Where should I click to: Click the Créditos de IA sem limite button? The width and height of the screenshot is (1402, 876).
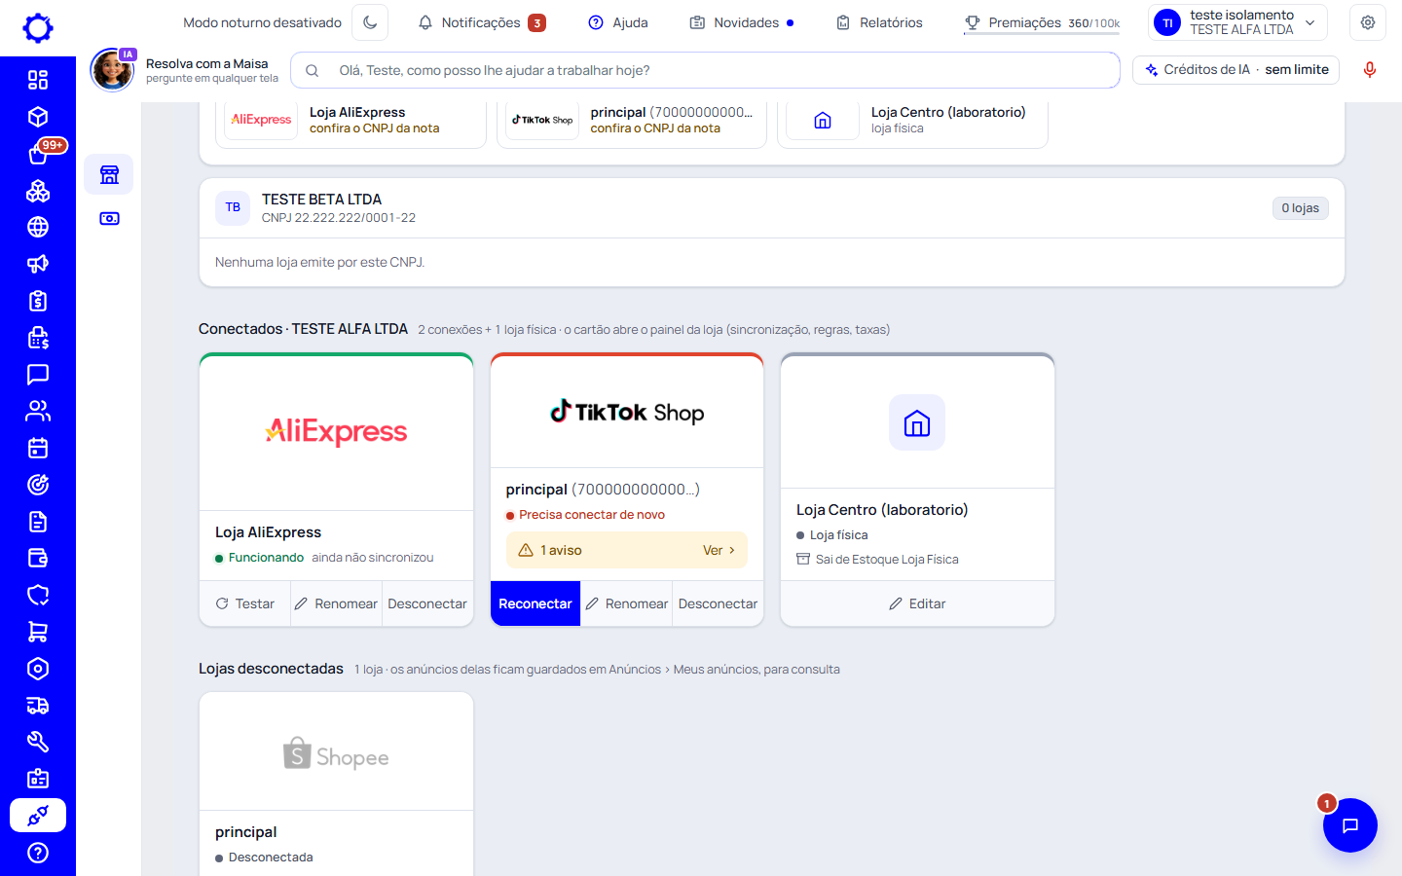click(x=1236, y=70)
